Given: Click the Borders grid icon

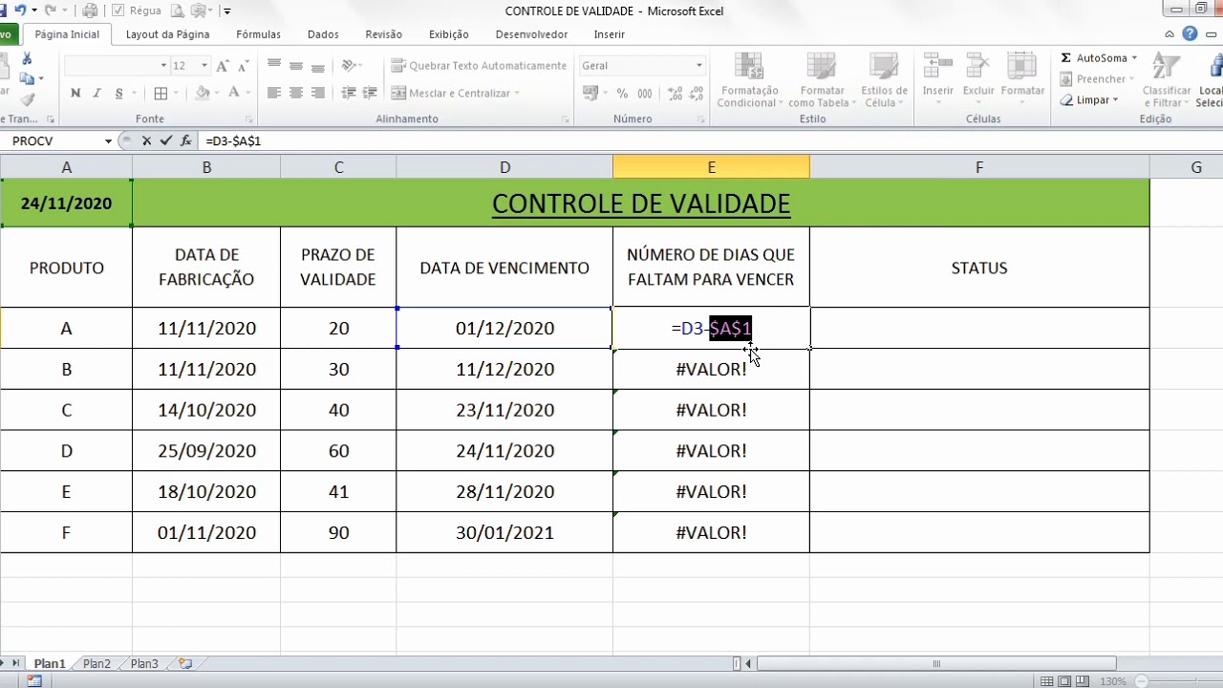Looking at the screenshot, I should 161,93.
